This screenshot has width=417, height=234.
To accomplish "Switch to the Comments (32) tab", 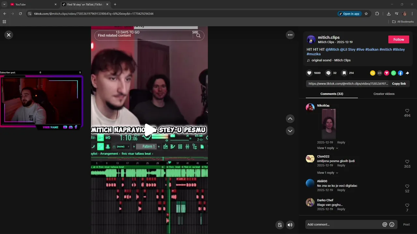I will tap(332, 94).
